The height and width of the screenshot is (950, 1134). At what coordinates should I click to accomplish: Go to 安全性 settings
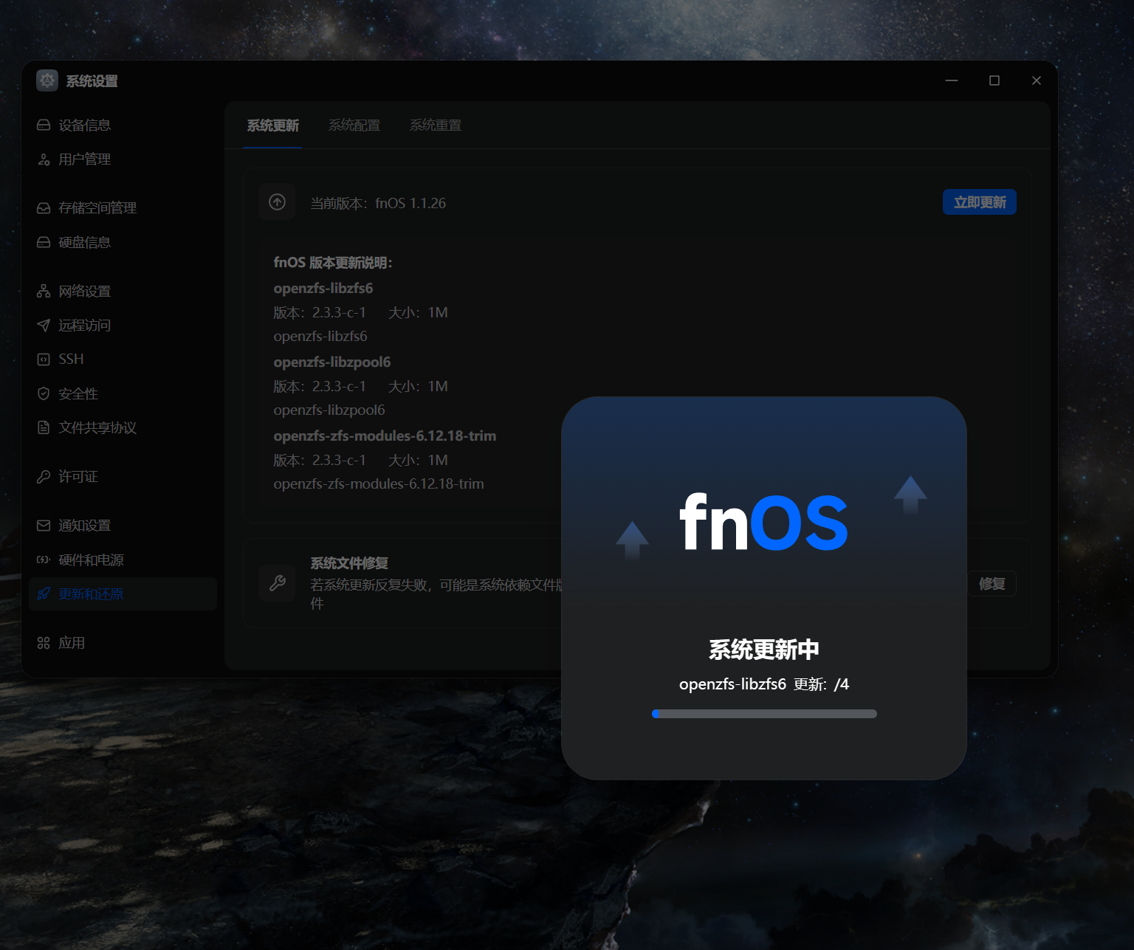pyautogui.click(x=123, y=393)
